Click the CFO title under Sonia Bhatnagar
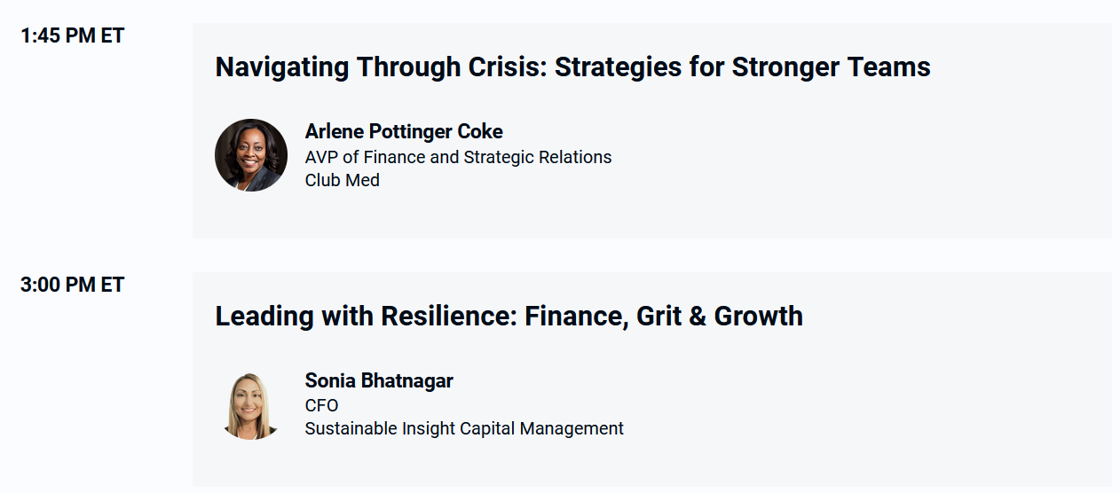 [x=322, y=406]
